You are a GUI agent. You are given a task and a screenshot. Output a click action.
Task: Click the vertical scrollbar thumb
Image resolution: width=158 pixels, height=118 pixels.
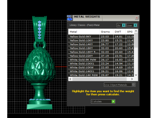coord(136,40)
